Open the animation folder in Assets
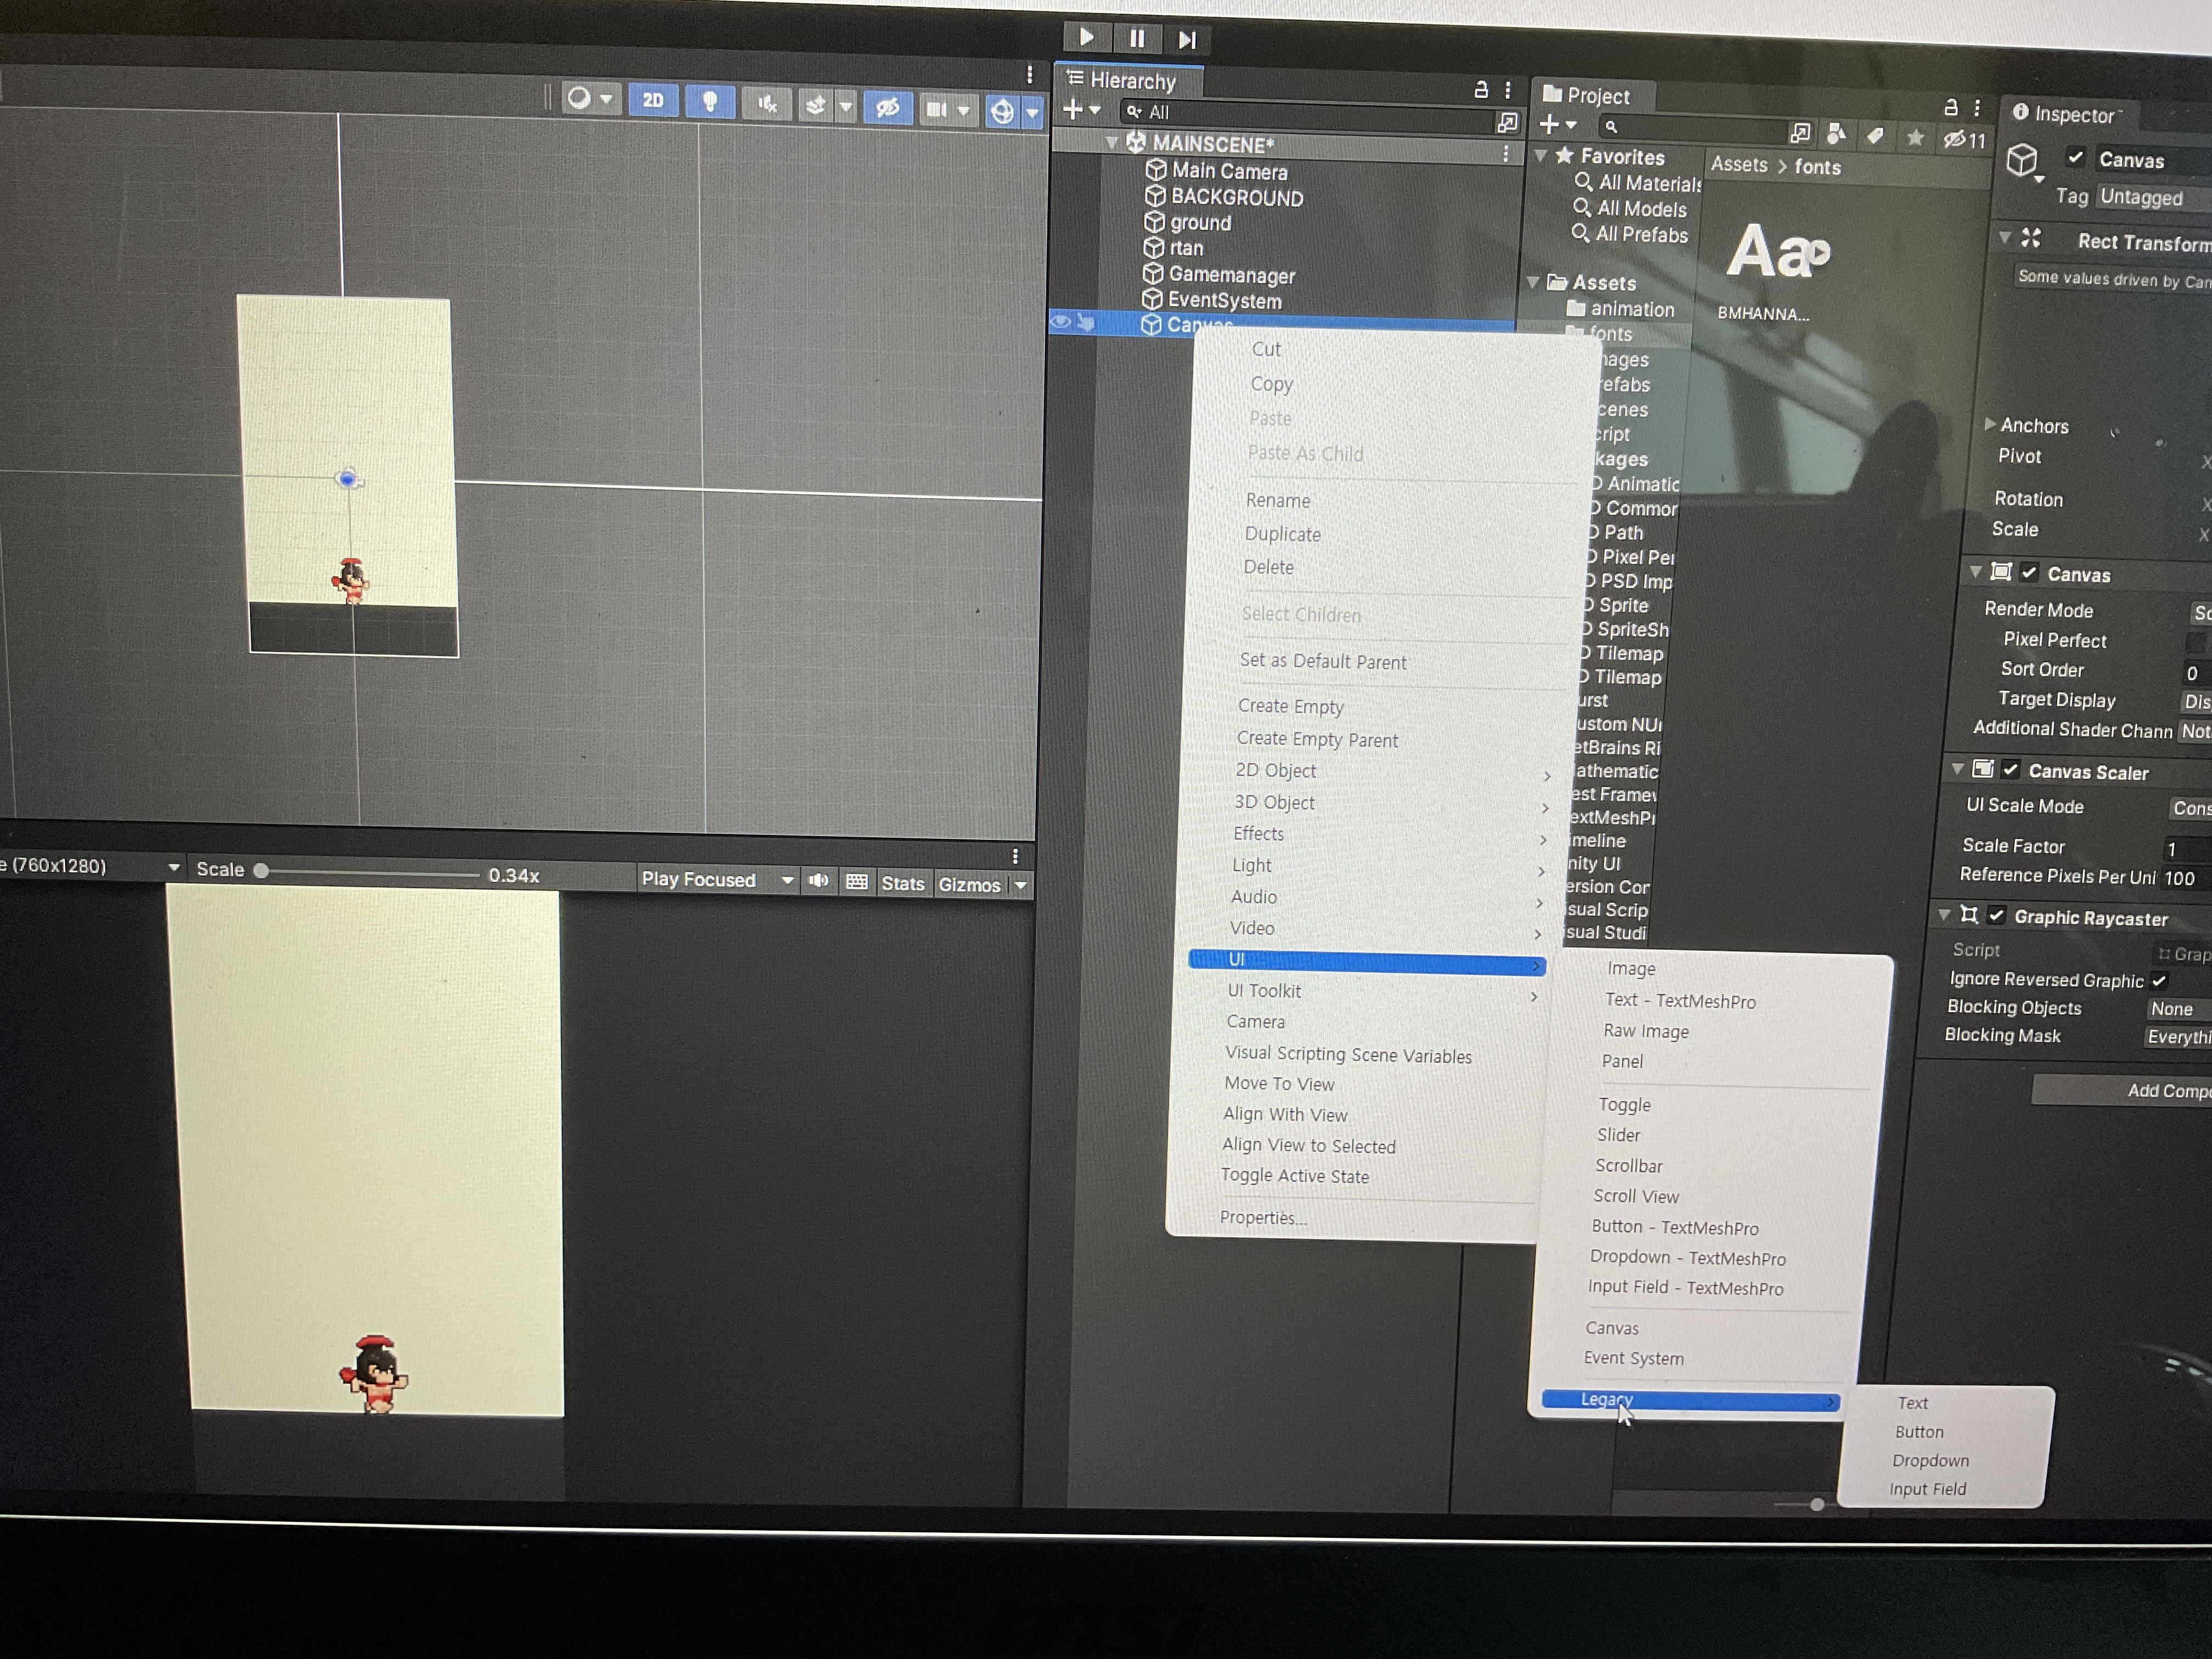 click(1621, 309)
